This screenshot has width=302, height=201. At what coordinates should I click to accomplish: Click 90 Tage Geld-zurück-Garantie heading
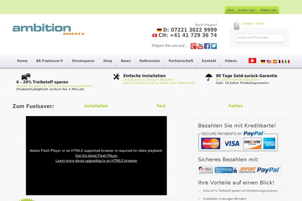[x=247, y=76]
